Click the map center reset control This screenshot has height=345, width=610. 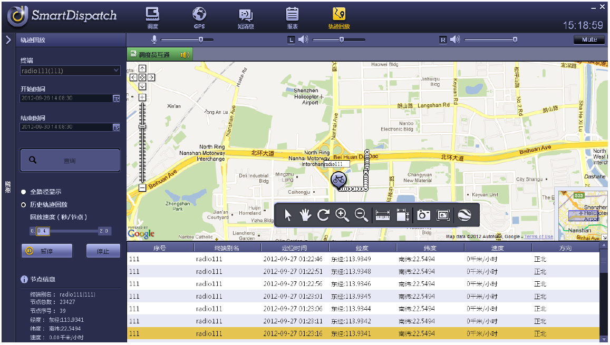142,77
